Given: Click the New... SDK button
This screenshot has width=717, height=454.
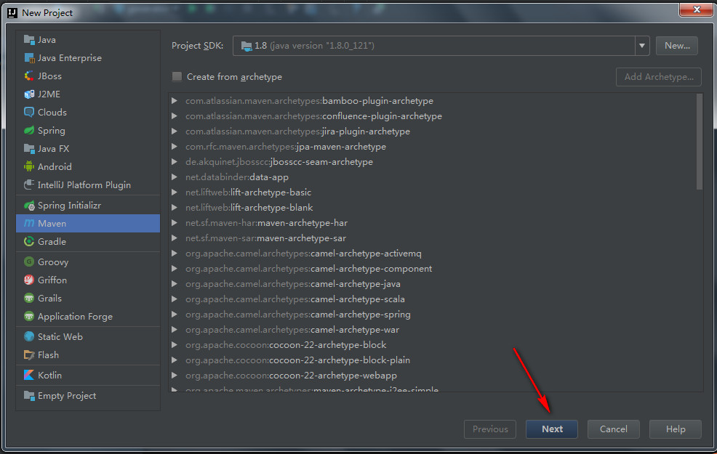Looking at the screenshot, I should [677, 46].
